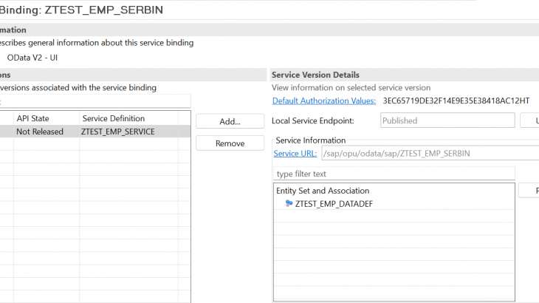Image resolution: width=539 pixels, height=303 pixels.
Task: Select the ZTEST_EMP_SERVICE service definition row
Action: 128,132
